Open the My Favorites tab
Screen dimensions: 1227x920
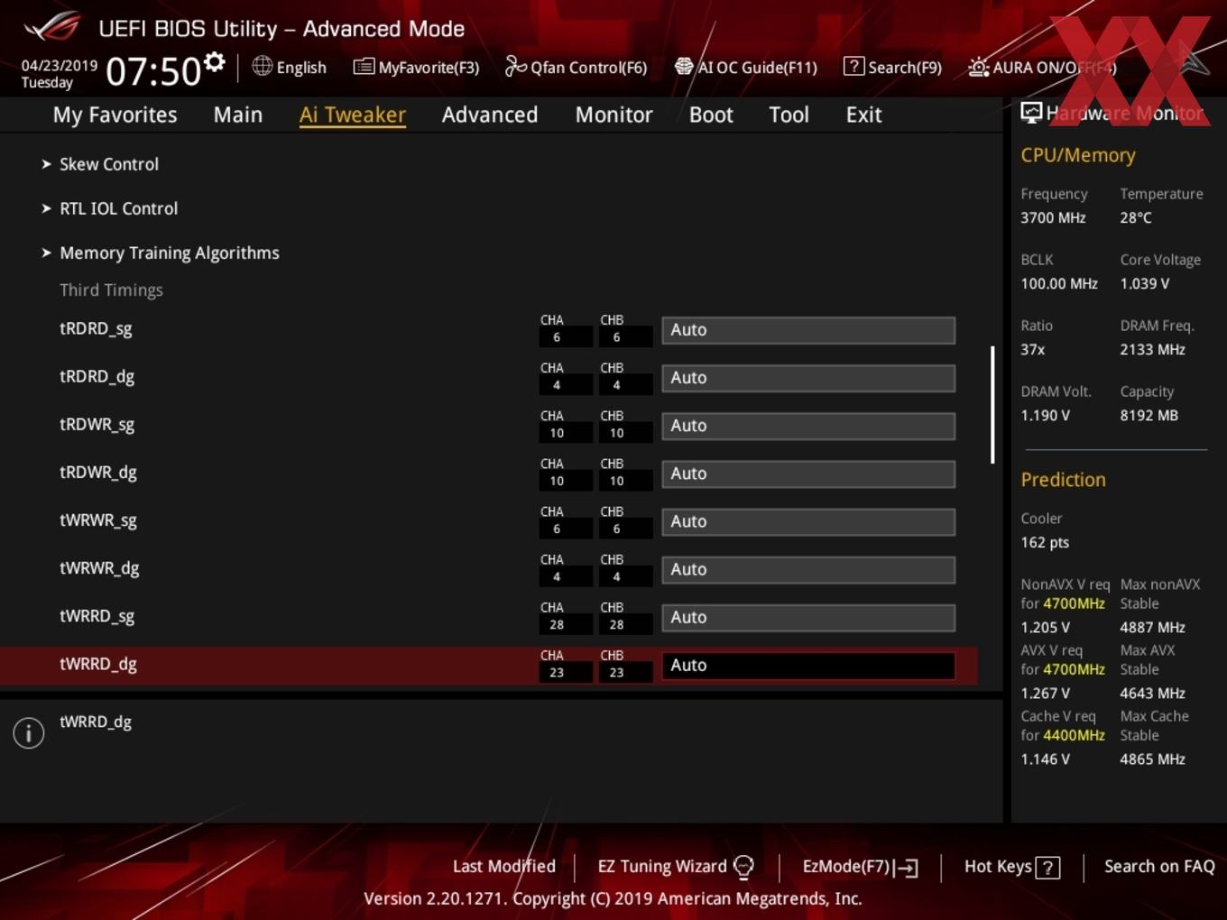(x=115, y=115)
